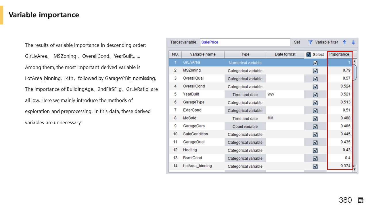Move variable up with blue up arrow

(344, 42)
